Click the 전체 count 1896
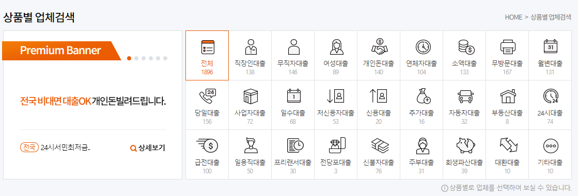 (207, 72)
